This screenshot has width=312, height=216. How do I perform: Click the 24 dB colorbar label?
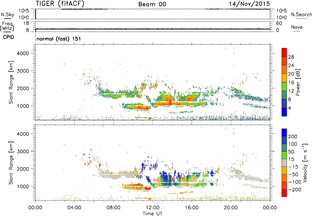pyautogui.click(x=291, y=66)
